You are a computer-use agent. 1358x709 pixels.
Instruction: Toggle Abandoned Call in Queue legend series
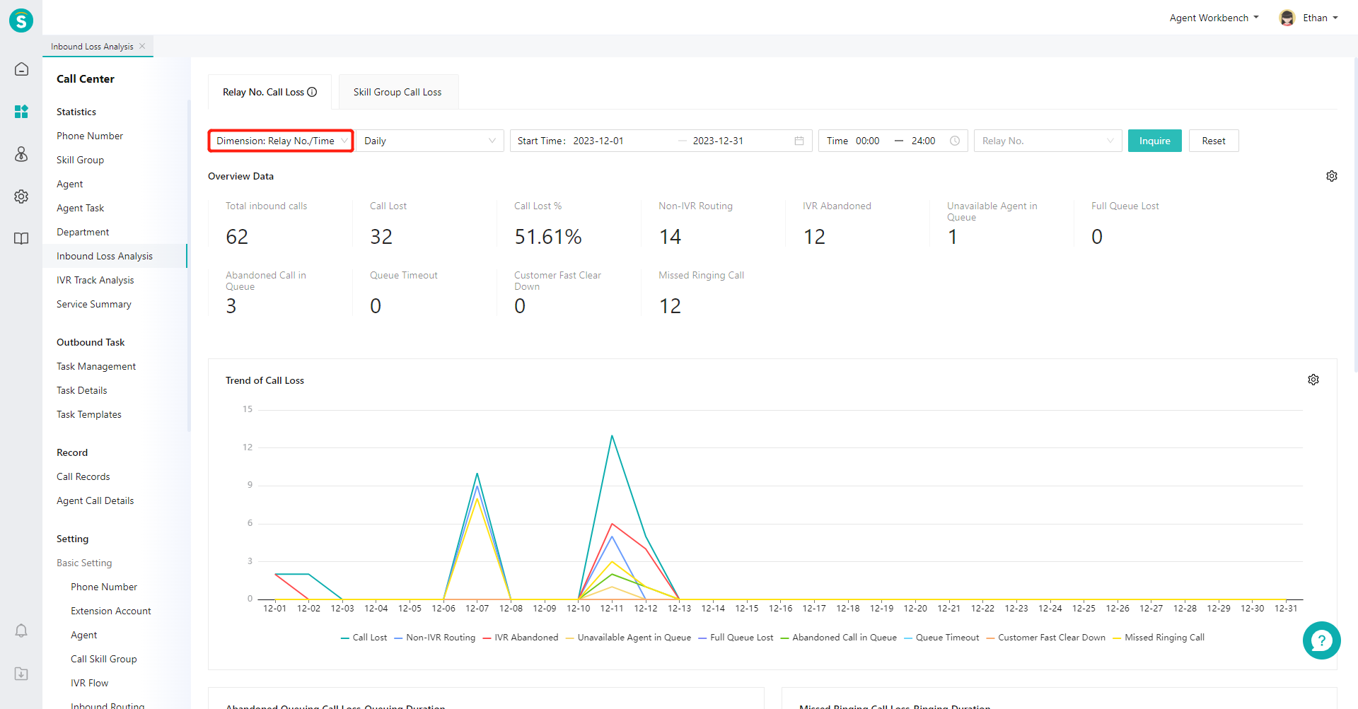coord(838,638)
